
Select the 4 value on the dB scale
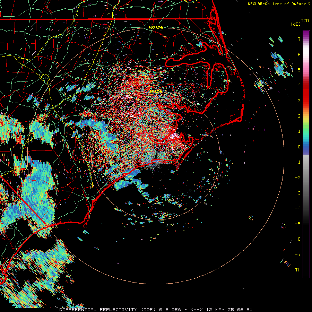pos(299,85)
